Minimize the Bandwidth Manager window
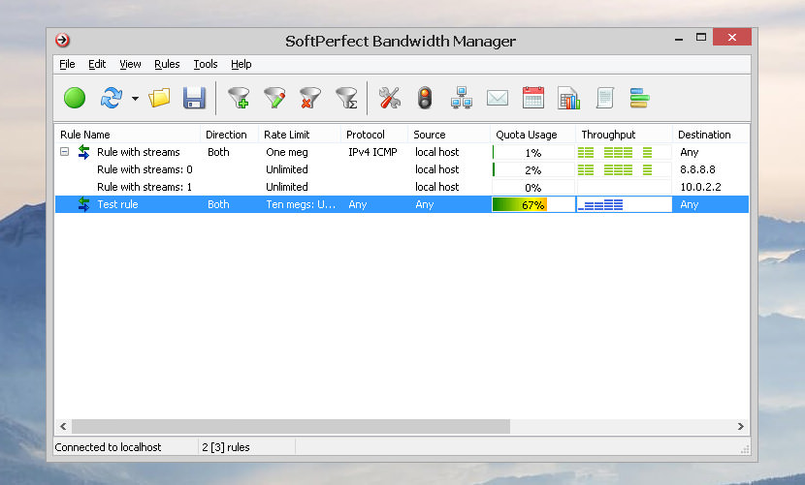805x485 pixels. 679,38
